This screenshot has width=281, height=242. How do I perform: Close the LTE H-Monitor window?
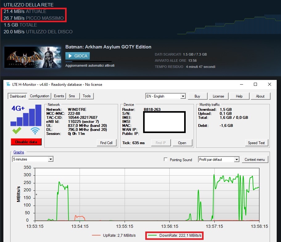click(269, 84)
